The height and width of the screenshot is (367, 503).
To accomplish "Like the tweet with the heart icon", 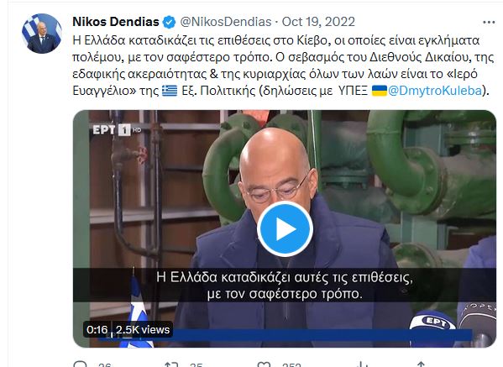I will (264, 364).
